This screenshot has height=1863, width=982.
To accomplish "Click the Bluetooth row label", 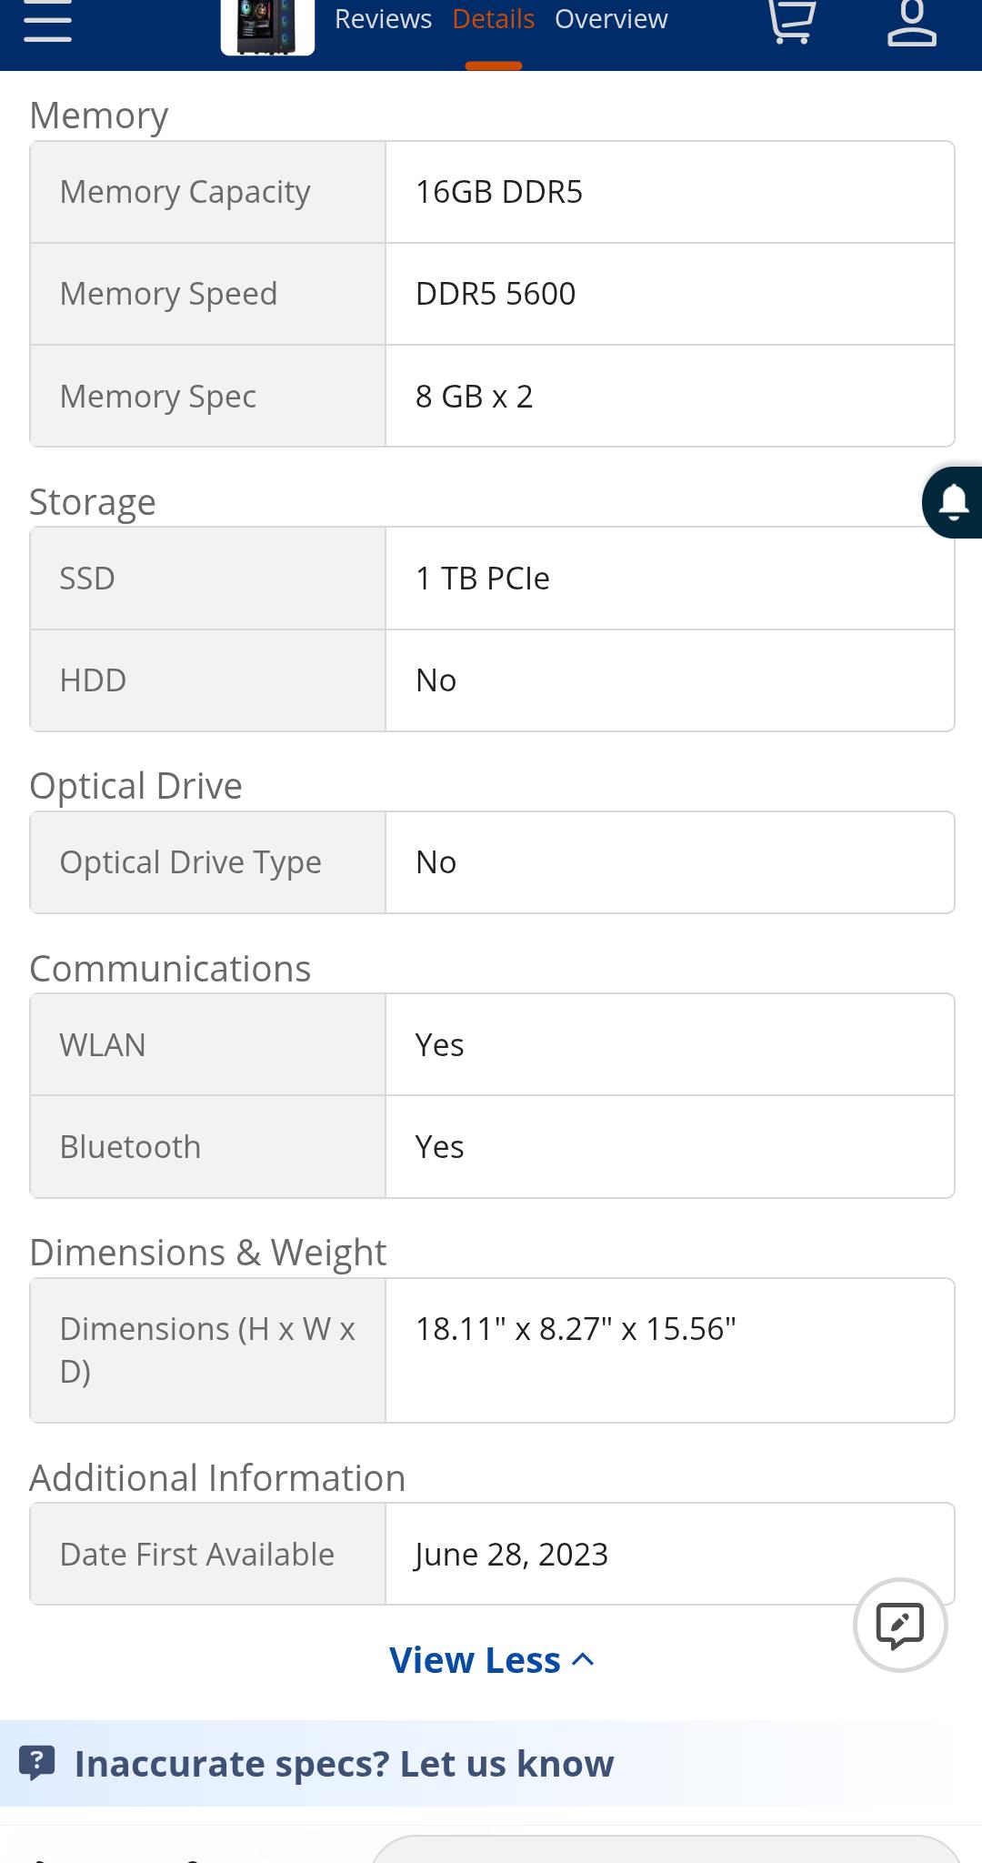I will tap(130, 1147).
